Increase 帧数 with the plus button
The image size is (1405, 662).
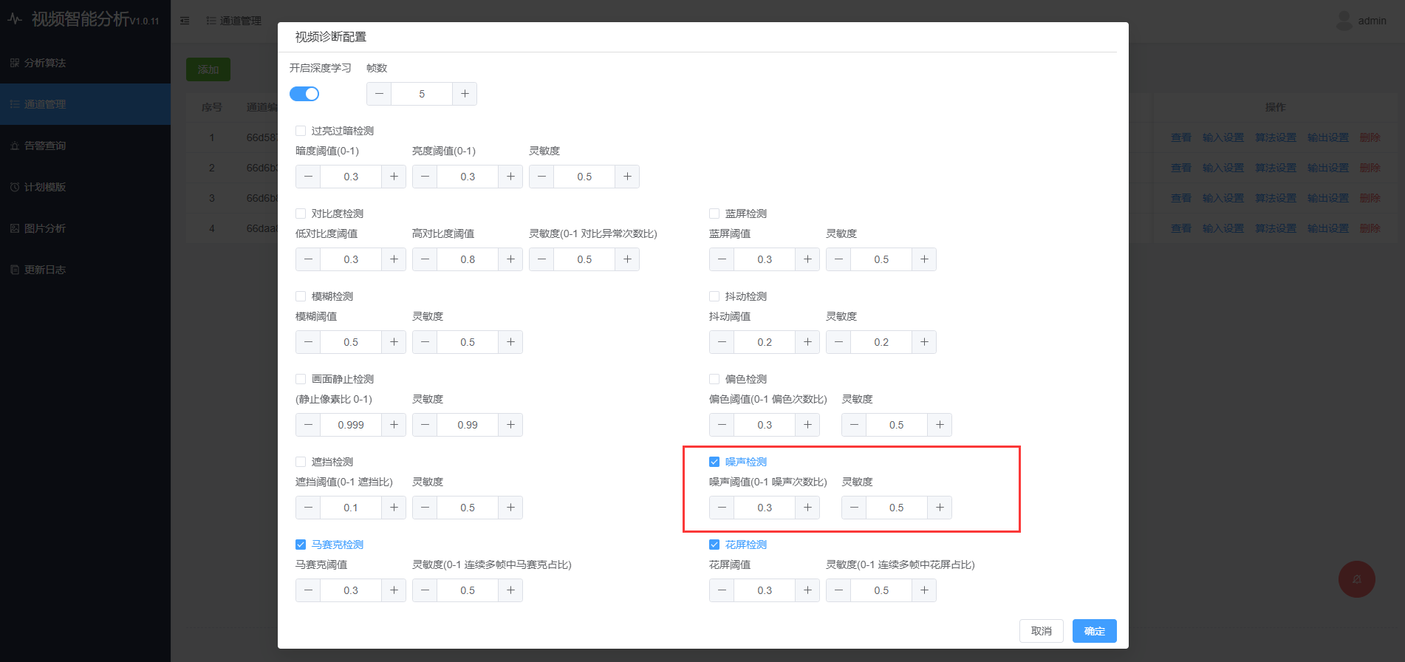pyautogui.click(x=465, y=94)
